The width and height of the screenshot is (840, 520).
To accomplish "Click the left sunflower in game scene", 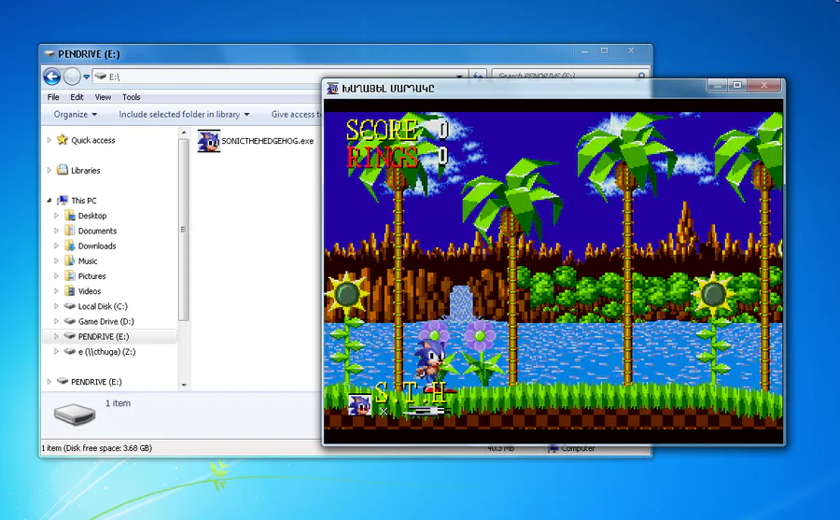I will (347, 294).
